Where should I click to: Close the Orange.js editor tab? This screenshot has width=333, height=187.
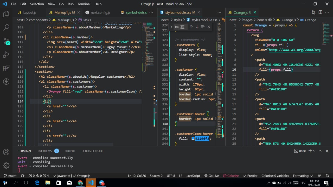[255, 12]
